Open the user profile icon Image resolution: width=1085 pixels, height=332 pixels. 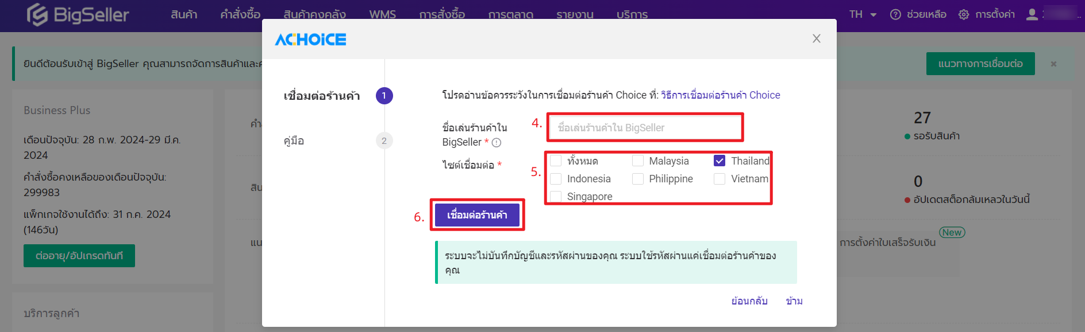click(1032, 14)
